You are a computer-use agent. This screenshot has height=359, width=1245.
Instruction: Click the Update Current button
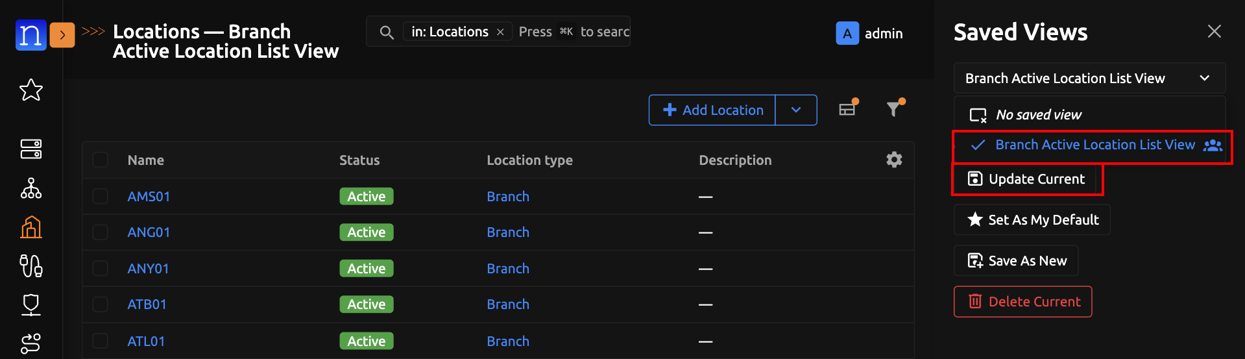point(1026,179)
